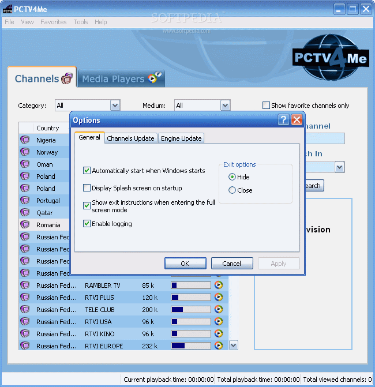Click the TV icon beside Oman
Screen dimensions: 375x387
[x=25, y=164]
